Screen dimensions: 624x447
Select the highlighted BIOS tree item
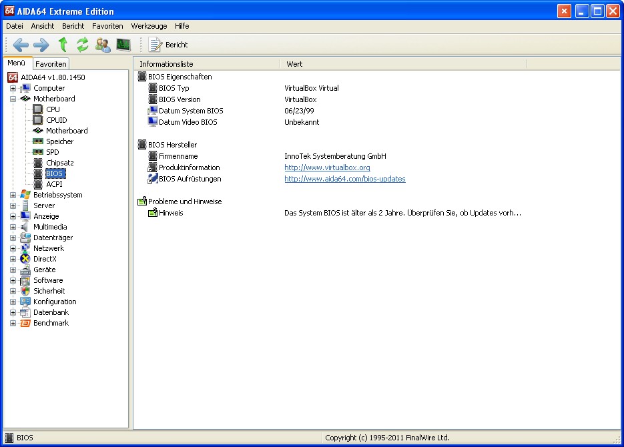[x=55, y=173]
